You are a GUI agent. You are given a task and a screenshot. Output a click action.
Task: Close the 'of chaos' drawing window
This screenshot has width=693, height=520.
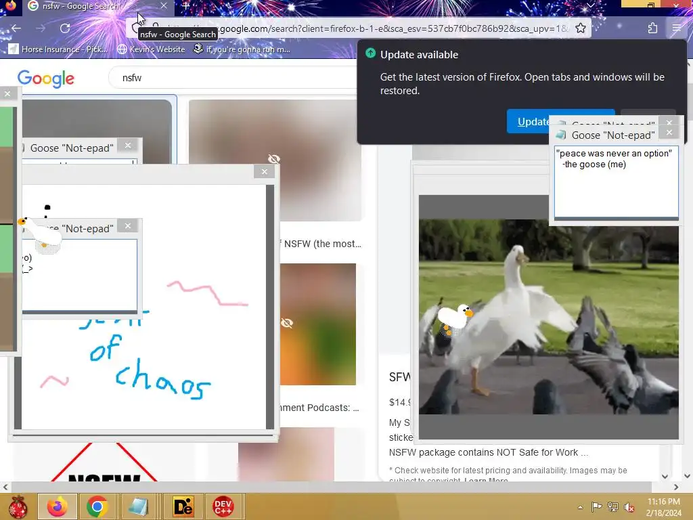tap(265, 171)
